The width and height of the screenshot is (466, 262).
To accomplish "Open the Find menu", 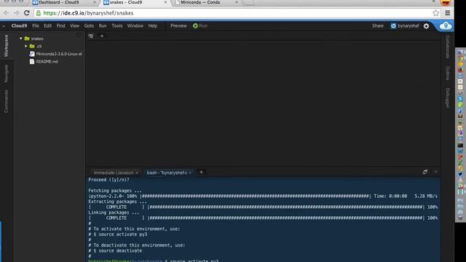I will pos(60,26).
